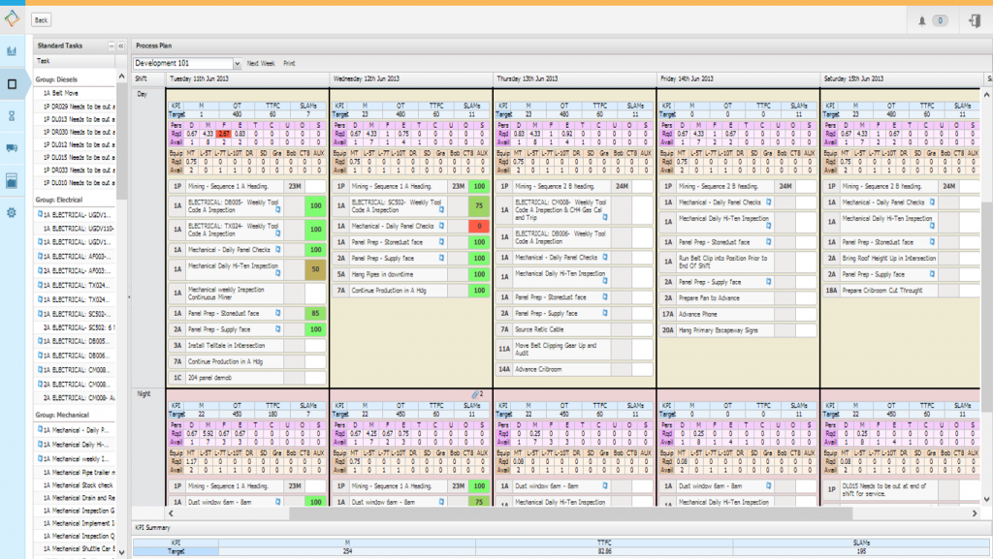
Task: Collapse the Group: Diesels header
Action: tap(56, 79)
